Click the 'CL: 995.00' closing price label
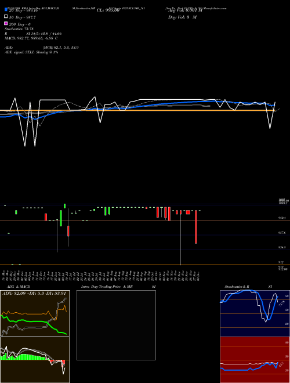 [x=108, y=10]
